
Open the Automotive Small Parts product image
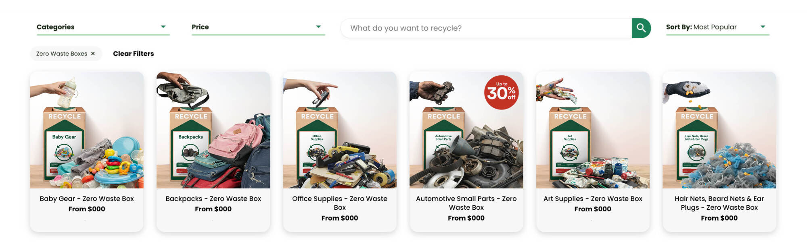pos(466,130)
